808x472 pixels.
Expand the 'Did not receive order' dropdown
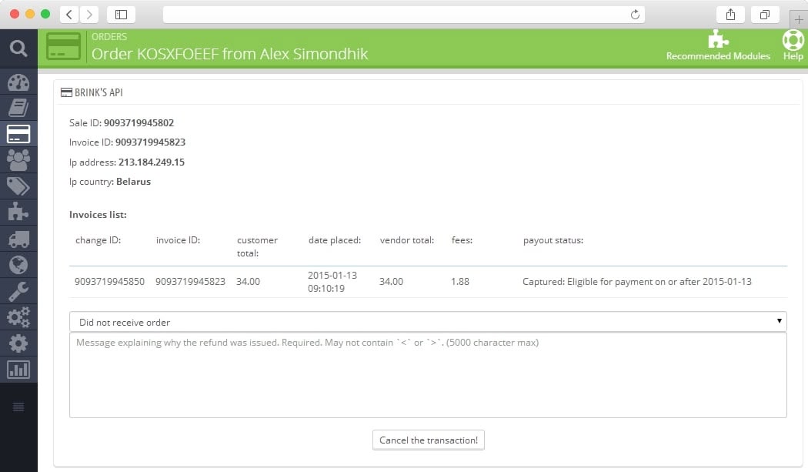(428, 322)
